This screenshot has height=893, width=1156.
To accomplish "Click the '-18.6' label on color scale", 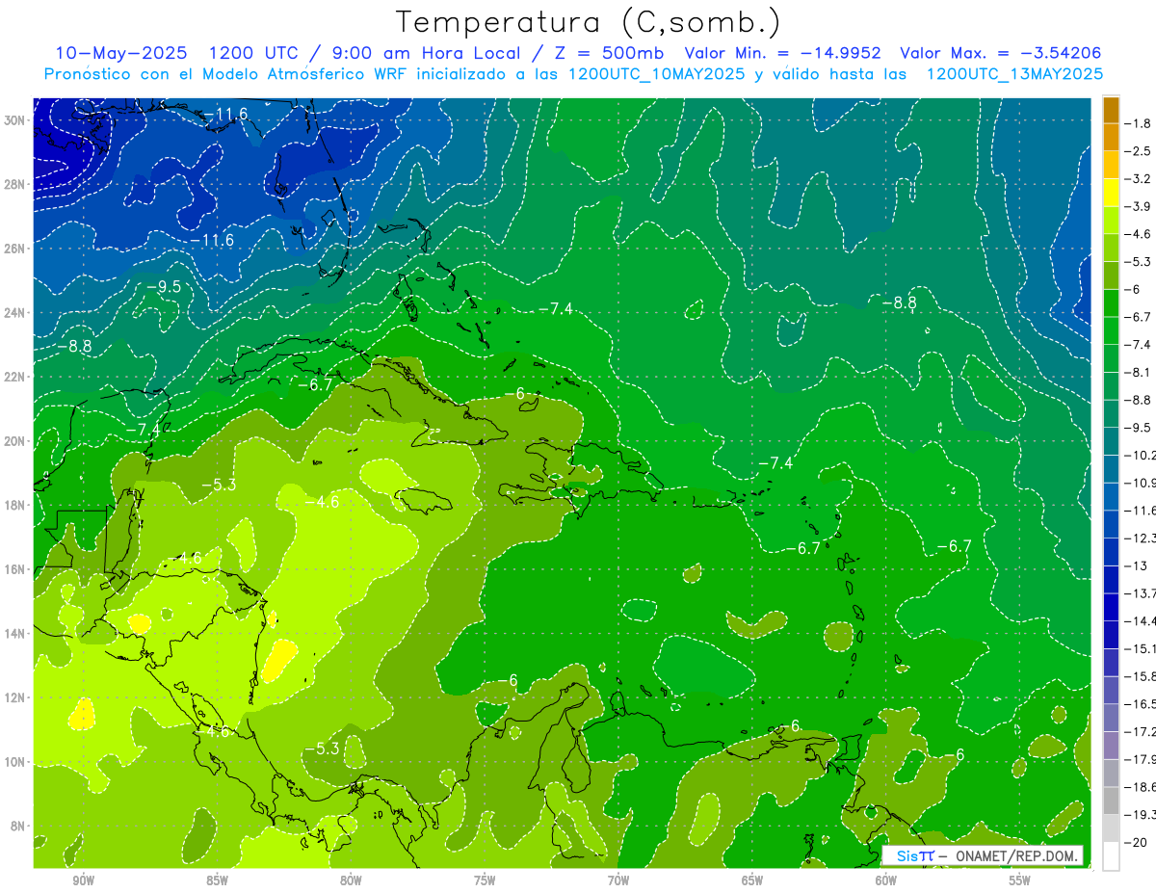I will pos(1141,787).
